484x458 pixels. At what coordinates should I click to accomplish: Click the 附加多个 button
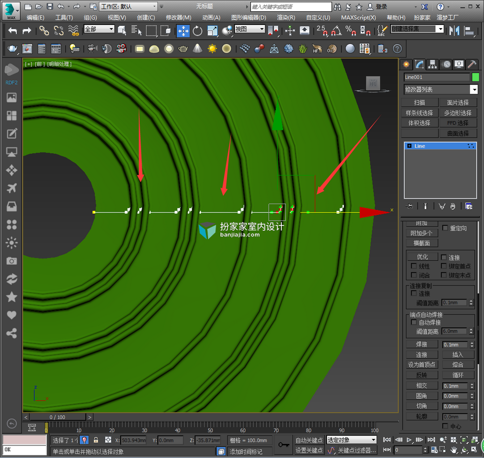(x=422, y=233)
